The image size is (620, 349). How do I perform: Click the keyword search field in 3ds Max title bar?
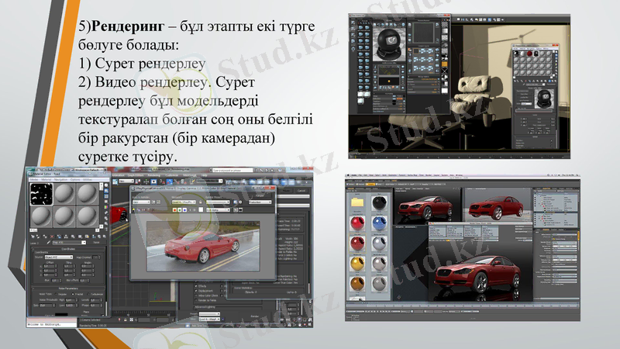click(232, 170)
